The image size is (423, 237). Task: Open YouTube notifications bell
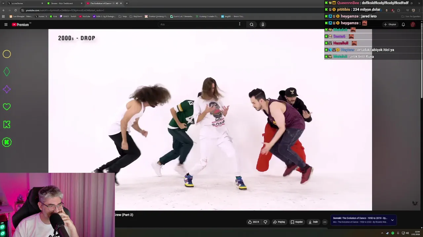point(403,24)
